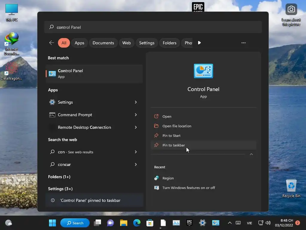Screen dimensions: 306x230
Task: Switch to the Web filter tab
Action: pyautogui.click(x=126, y=43)
